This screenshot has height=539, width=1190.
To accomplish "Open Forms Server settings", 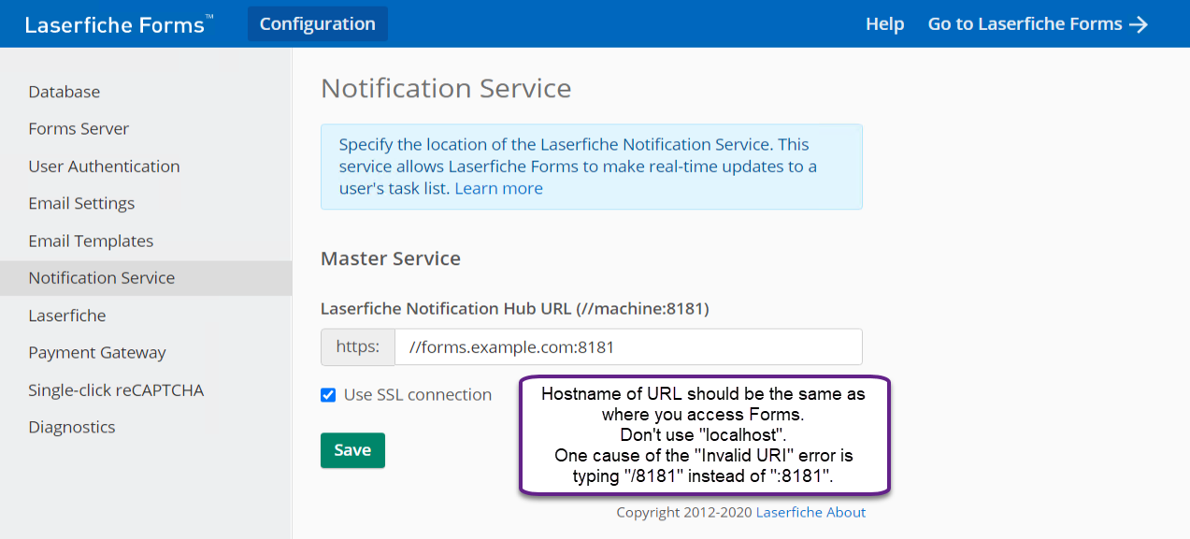I will tap(79, 129).
